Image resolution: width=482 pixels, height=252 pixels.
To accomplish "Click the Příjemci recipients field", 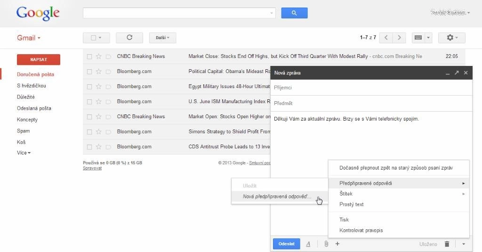I will tap(371, 88).
